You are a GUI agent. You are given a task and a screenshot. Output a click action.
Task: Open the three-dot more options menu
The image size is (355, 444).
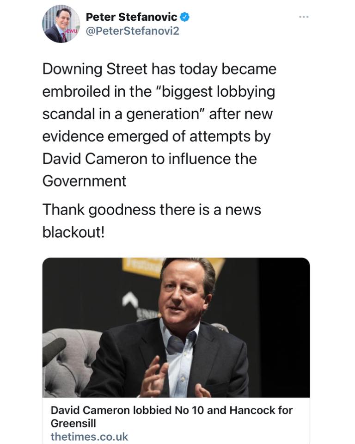pos(303,17)
